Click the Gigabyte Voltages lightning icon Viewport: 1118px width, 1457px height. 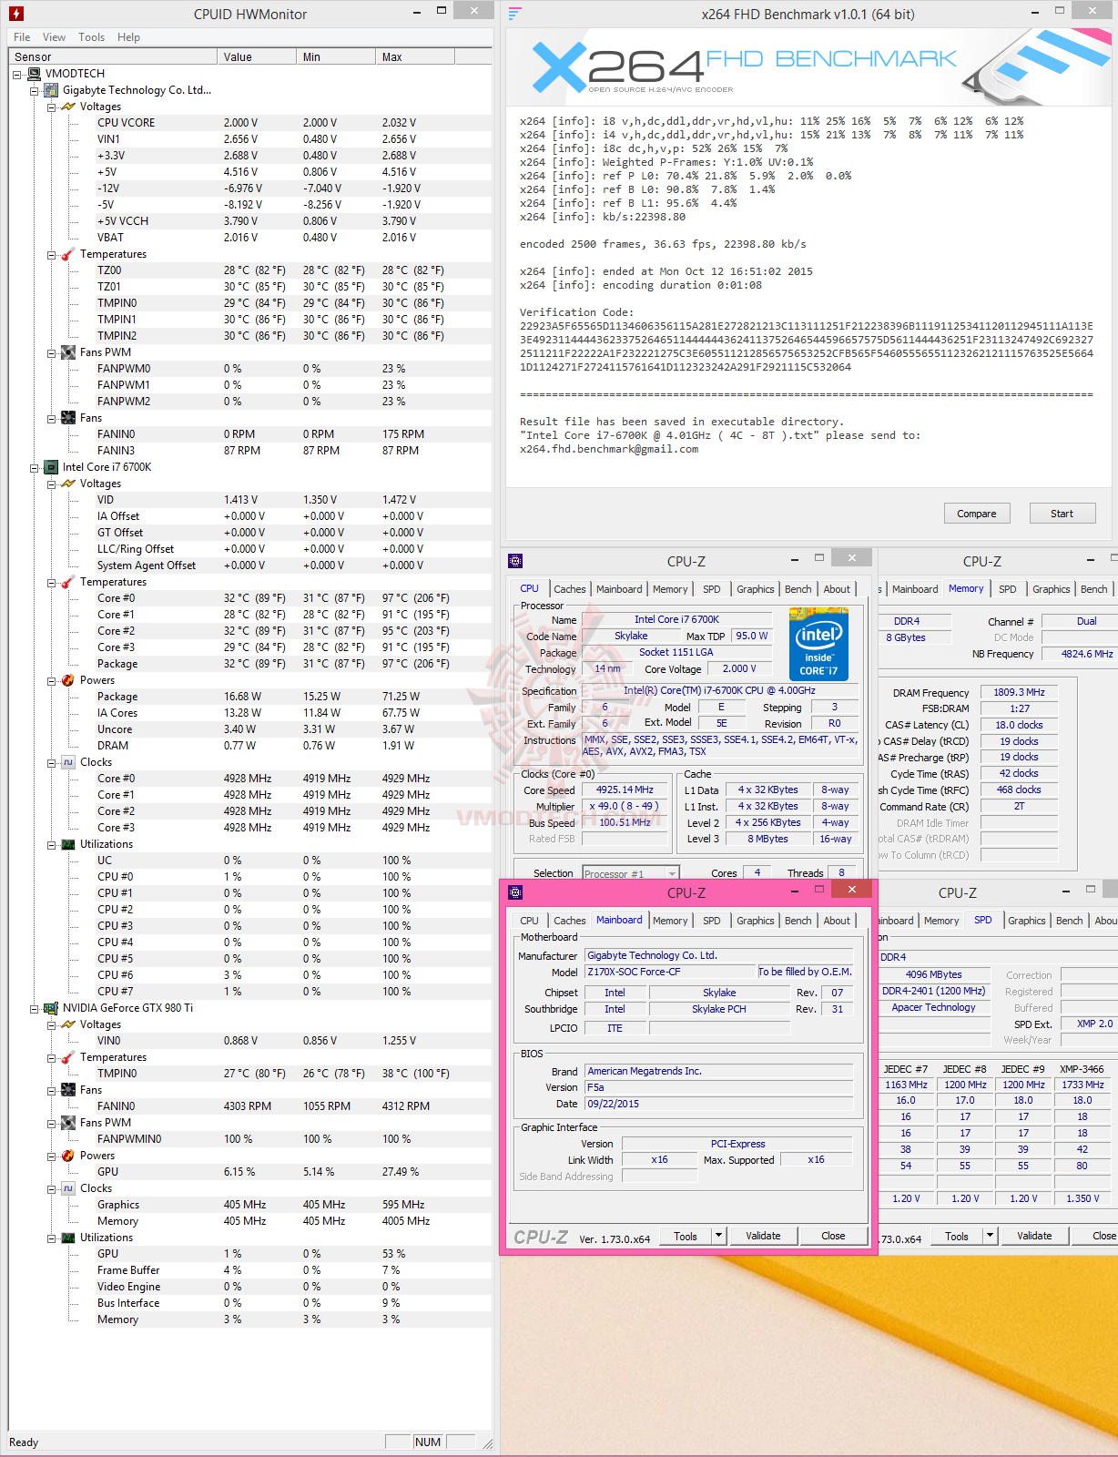(x=68, y=107)
